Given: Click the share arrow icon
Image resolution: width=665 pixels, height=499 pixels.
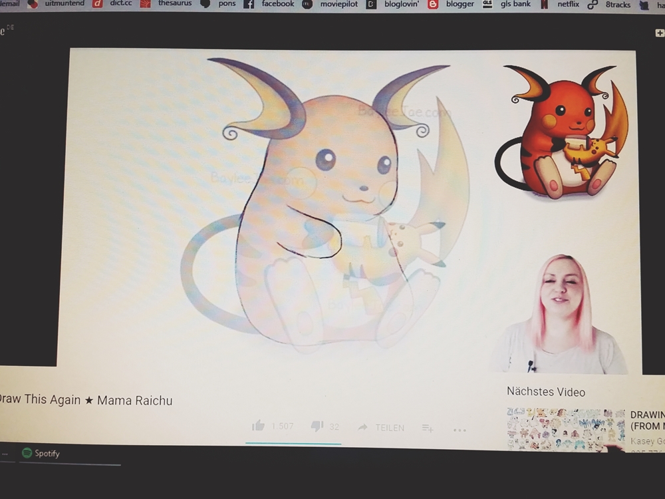Looking at the screenshot, I should coord(362,427).
